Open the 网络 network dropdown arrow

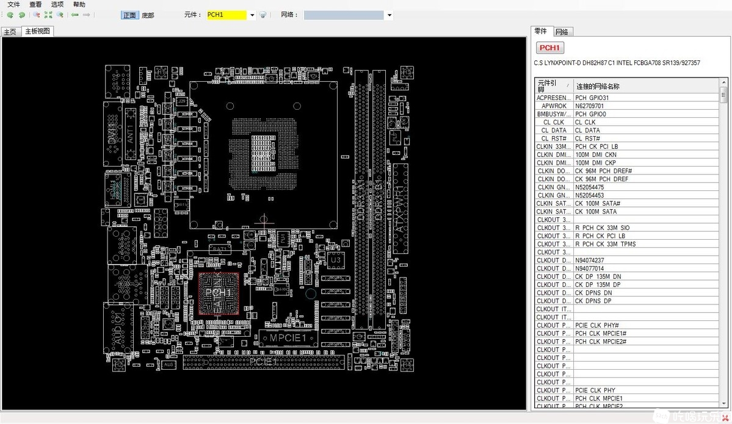pos(390,15)
